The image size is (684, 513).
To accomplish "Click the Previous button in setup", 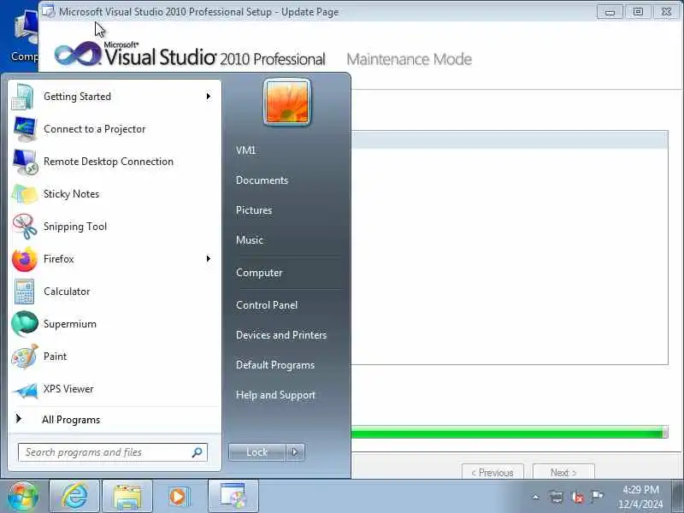I will [x=492, y=473].
